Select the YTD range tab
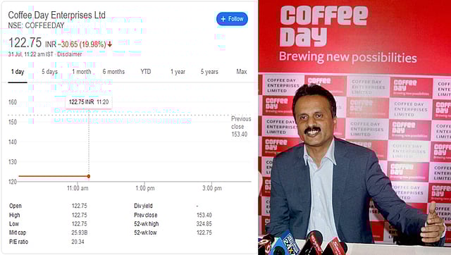This screenshot has height=255, width=451. (146, 72)
